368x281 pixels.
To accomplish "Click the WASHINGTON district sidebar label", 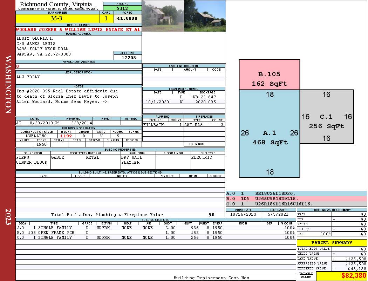I will 8,84.
